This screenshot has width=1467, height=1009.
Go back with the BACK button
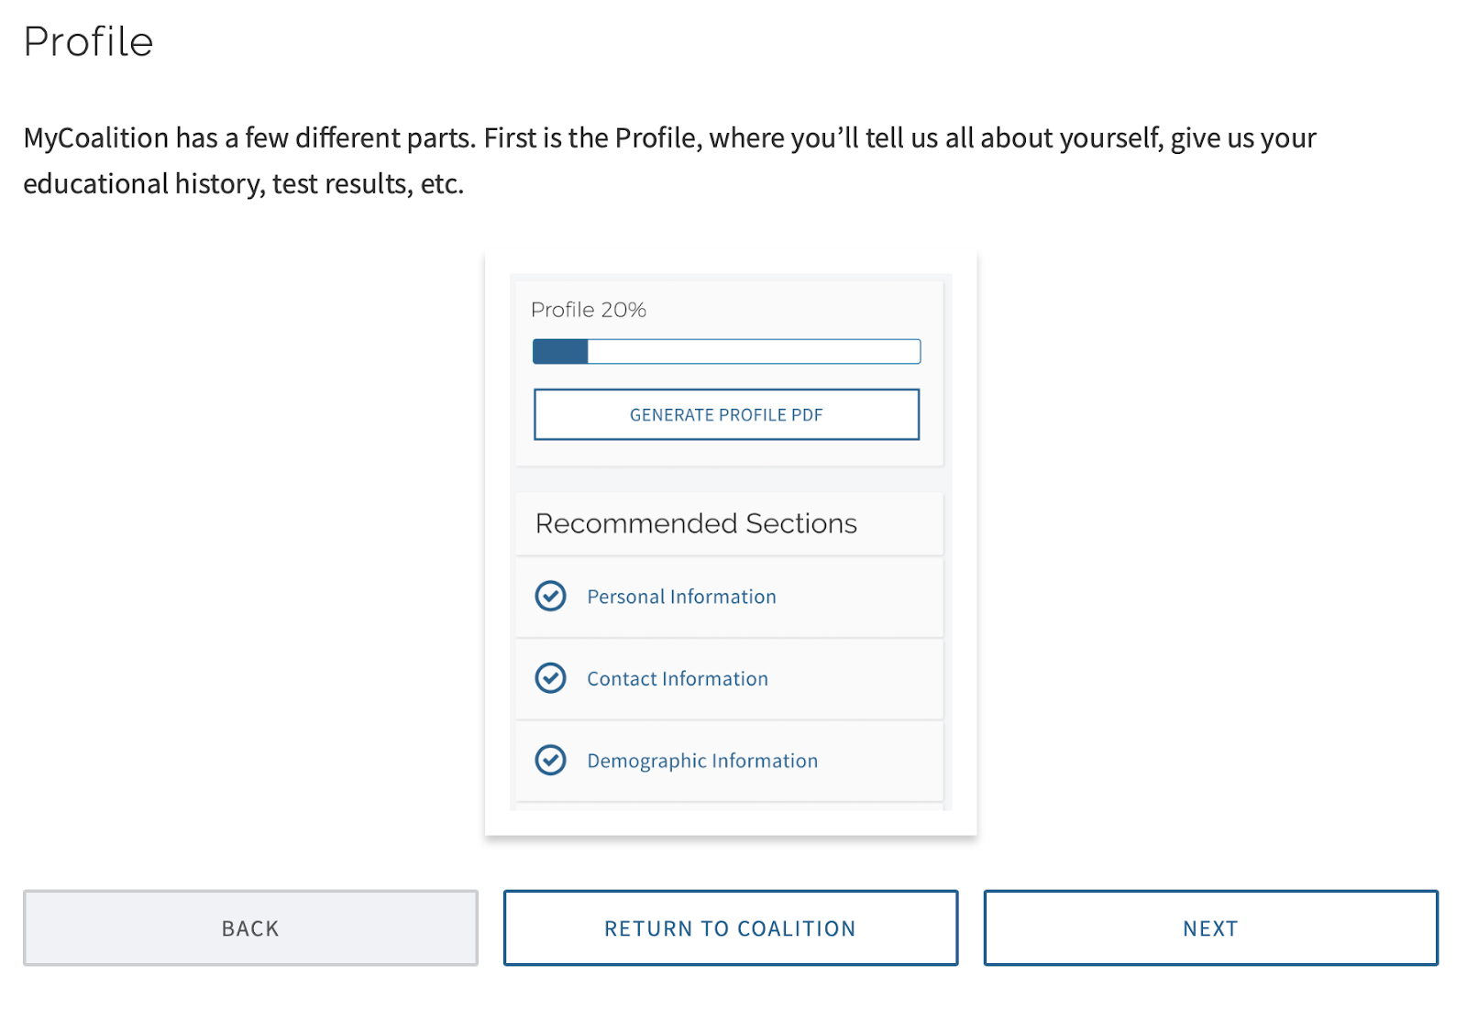point(250,927)
